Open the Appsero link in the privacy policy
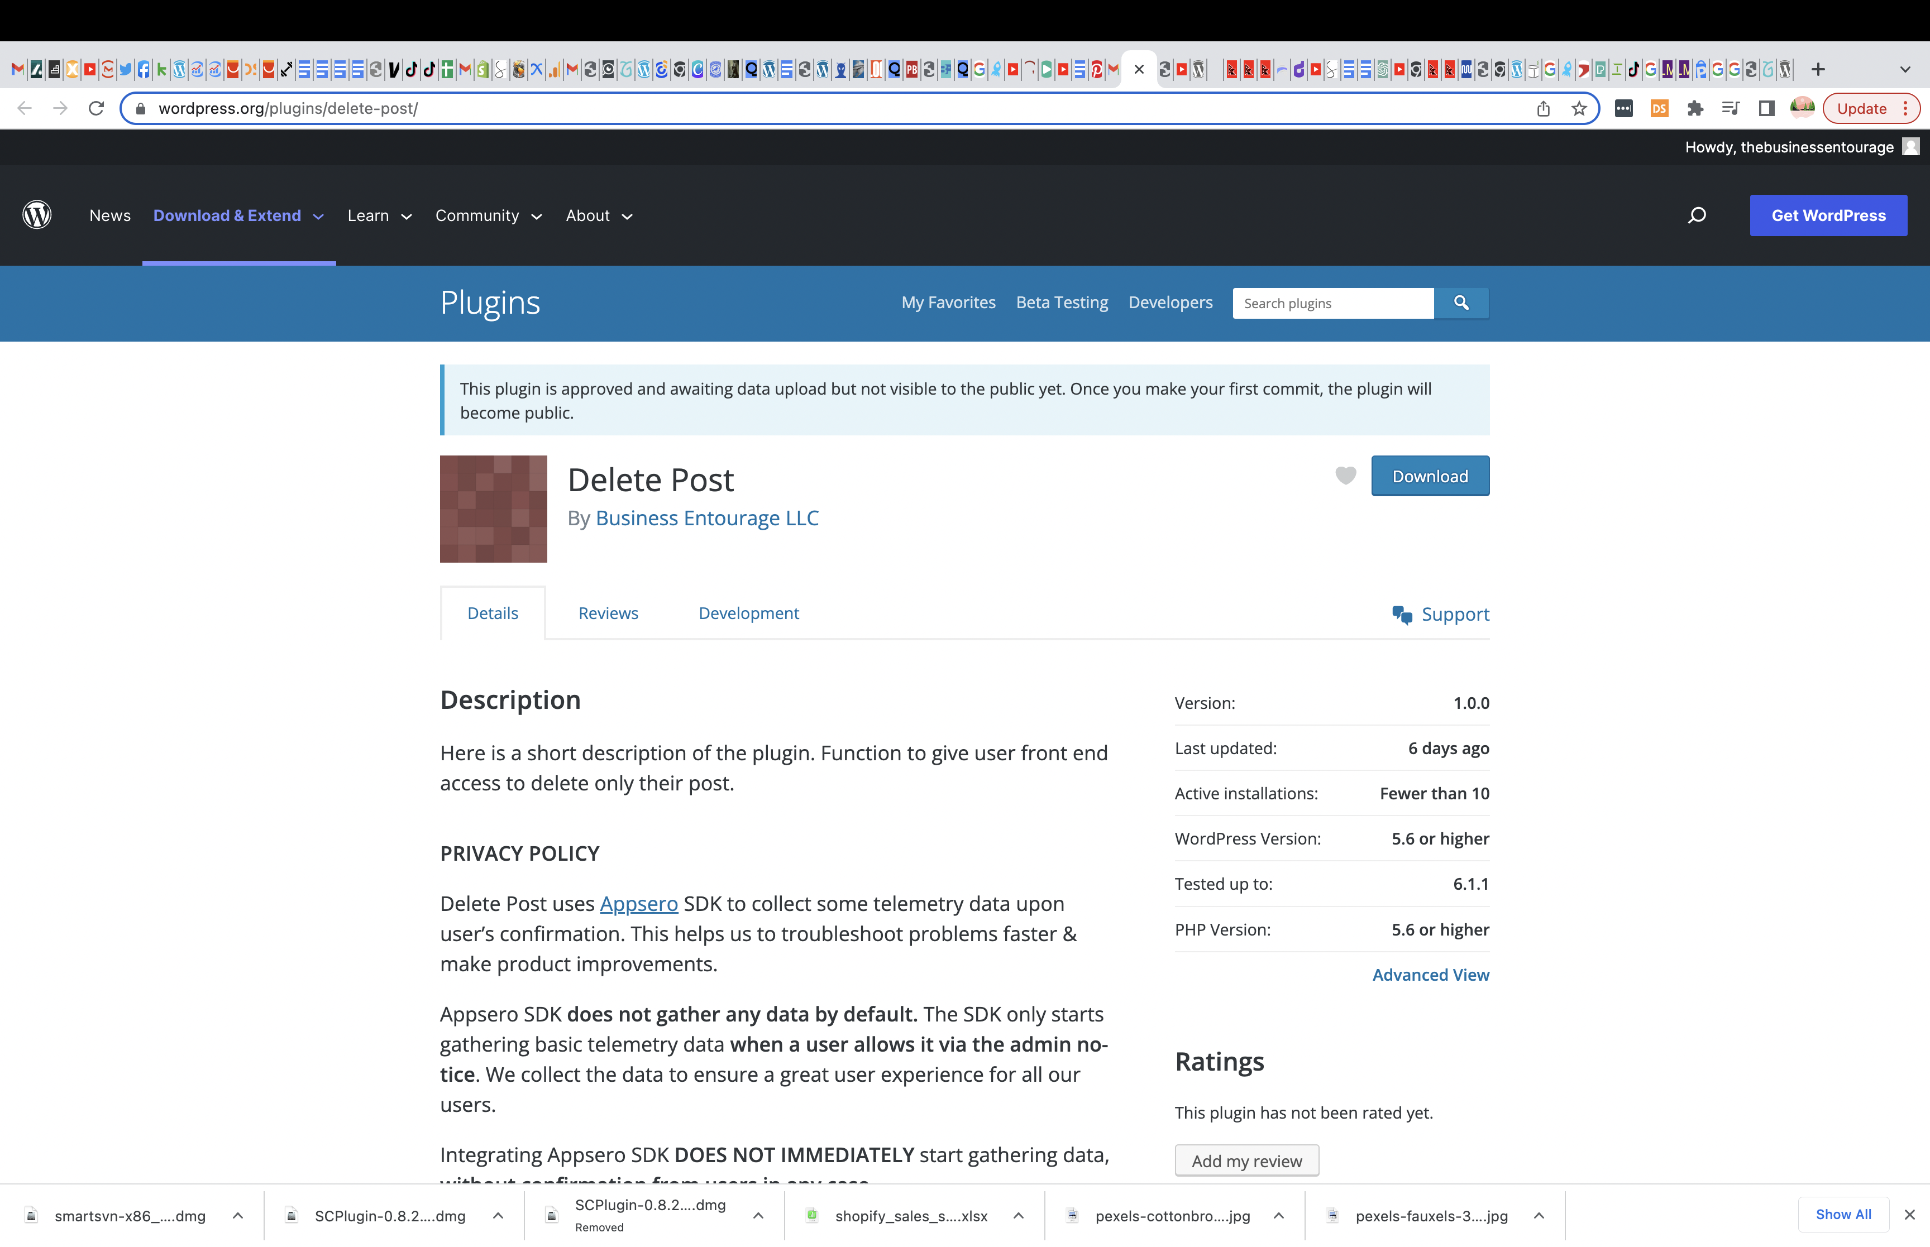The height and width of the screenshot is (1247, 1930). coord(638,904)
